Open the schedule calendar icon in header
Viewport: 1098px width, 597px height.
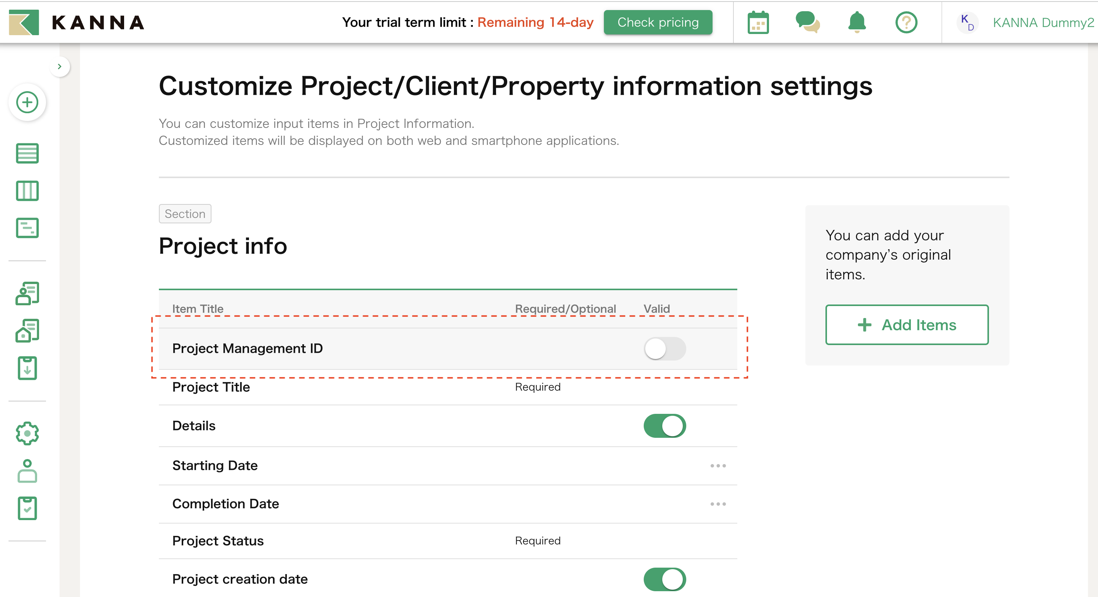pyautogui.click(x=758, y=22)
